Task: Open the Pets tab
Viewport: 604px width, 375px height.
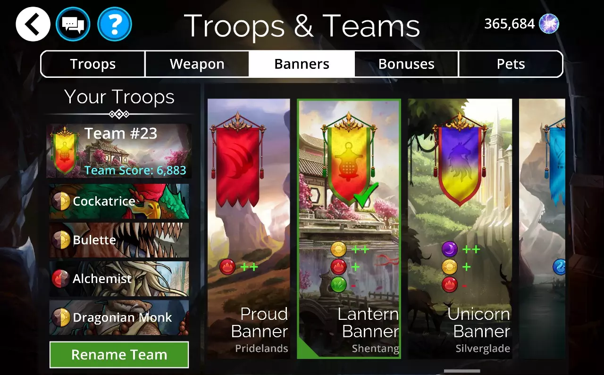Action: tap(511, 64)
